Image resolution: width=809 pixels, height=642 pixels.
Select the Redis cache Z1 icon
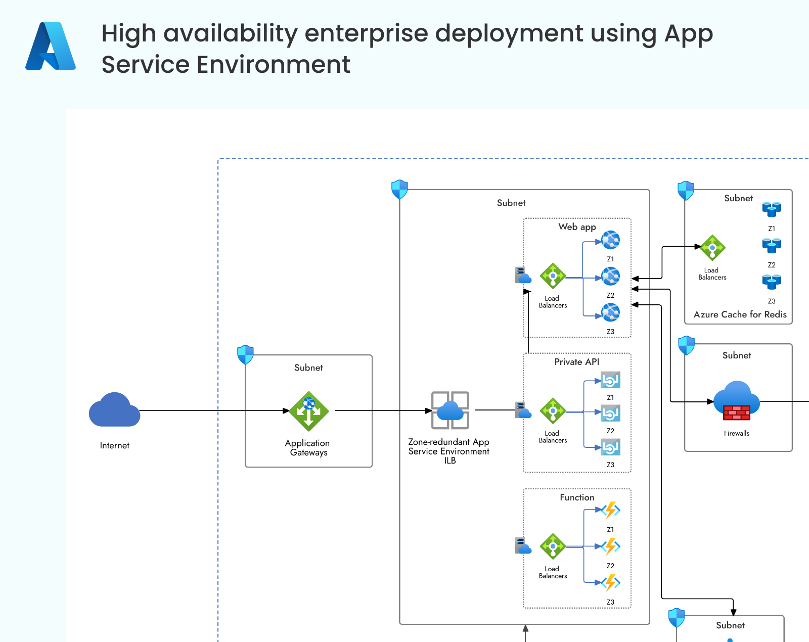[772, 209]
